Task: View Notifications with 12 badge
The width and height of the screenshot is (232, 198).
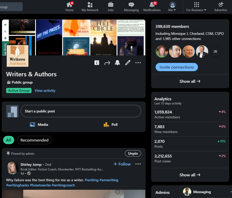Action: (152, 7)
